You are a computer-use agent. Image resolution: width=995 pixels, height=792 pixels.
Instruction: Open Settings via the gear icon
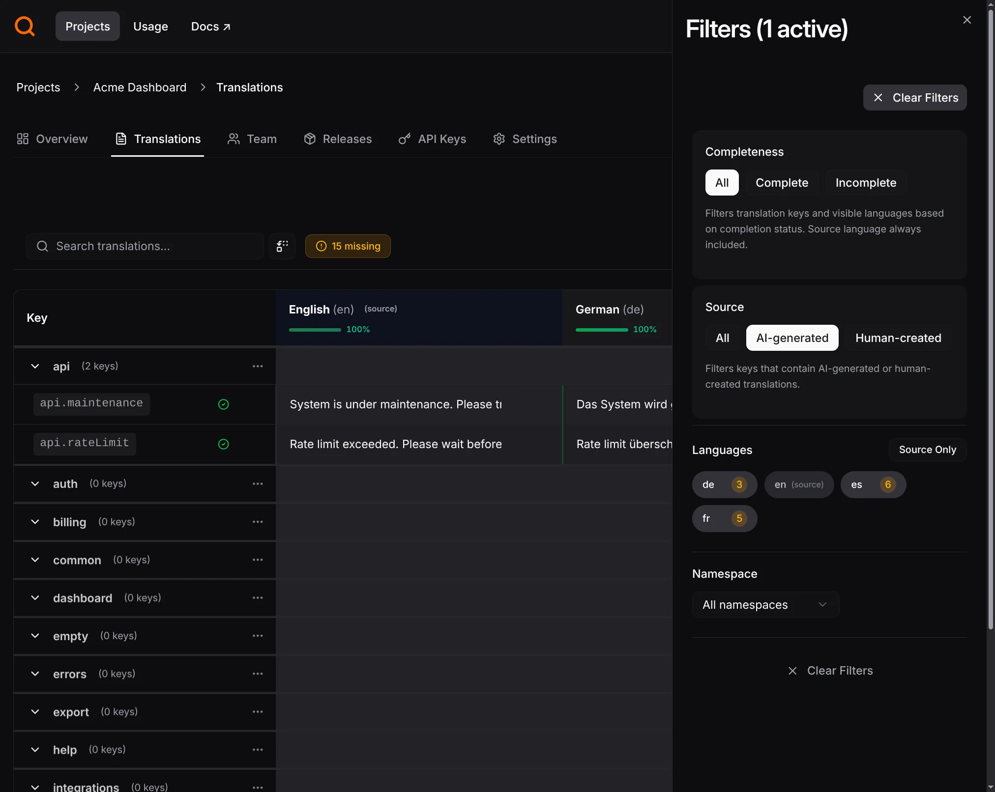(498, 139)
